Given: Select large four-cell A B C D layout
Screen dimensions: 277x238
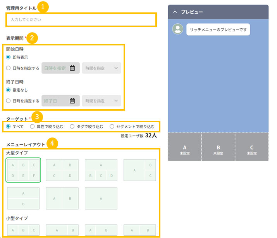Looking at the screenshot, I should pyautogui.click(x=62, y=170).
